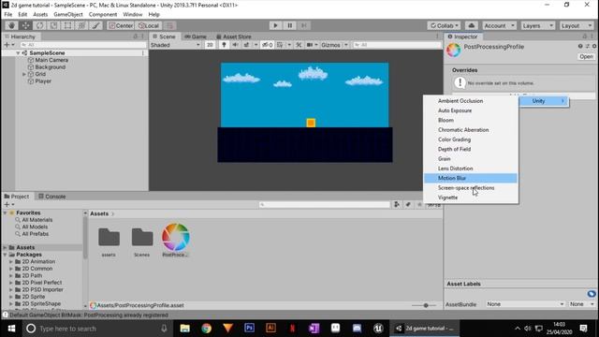This screenshot has width=599, height=337.
Task: Toggle Center pivot mode
Action: (121, 25)
